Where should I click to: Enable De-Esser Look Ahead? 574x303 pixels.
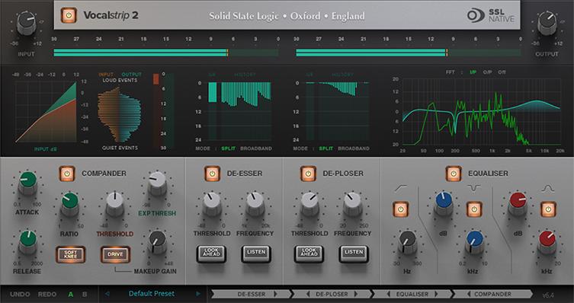[211, 254]
